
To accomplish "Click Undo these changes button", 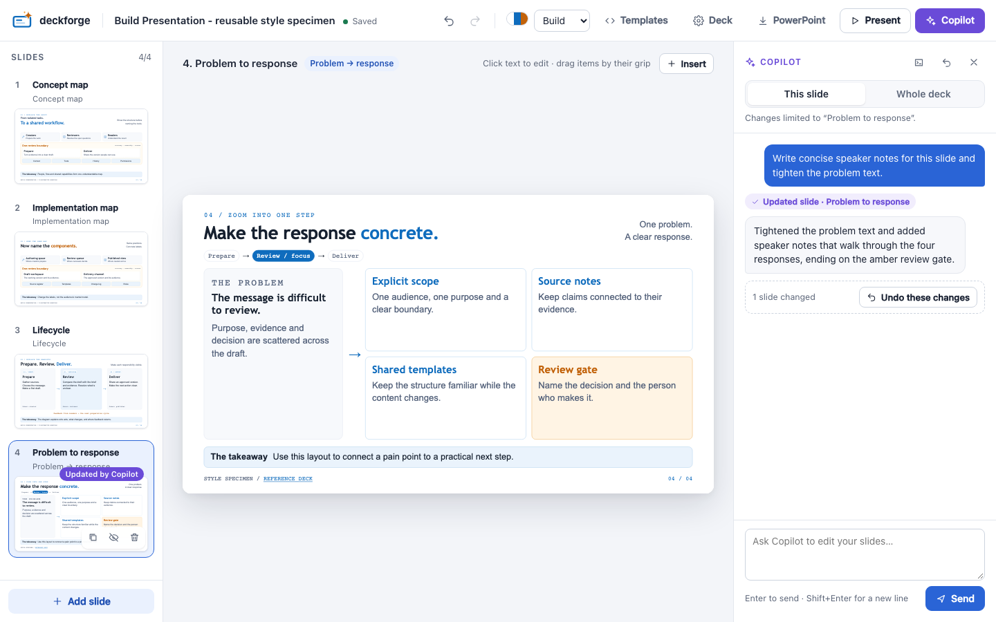I will coord(918,297).
